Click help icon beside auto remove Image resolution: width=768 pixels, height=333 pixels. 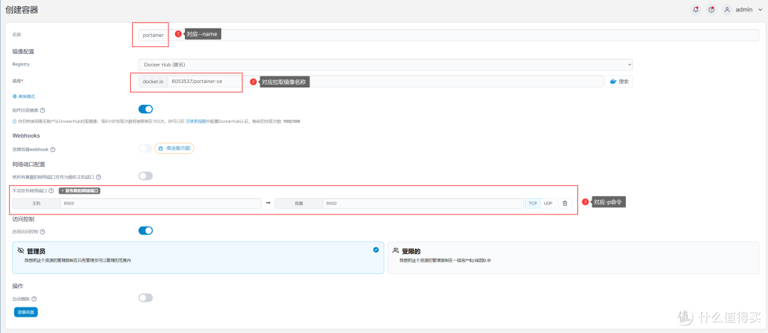(x=34, y=299)
